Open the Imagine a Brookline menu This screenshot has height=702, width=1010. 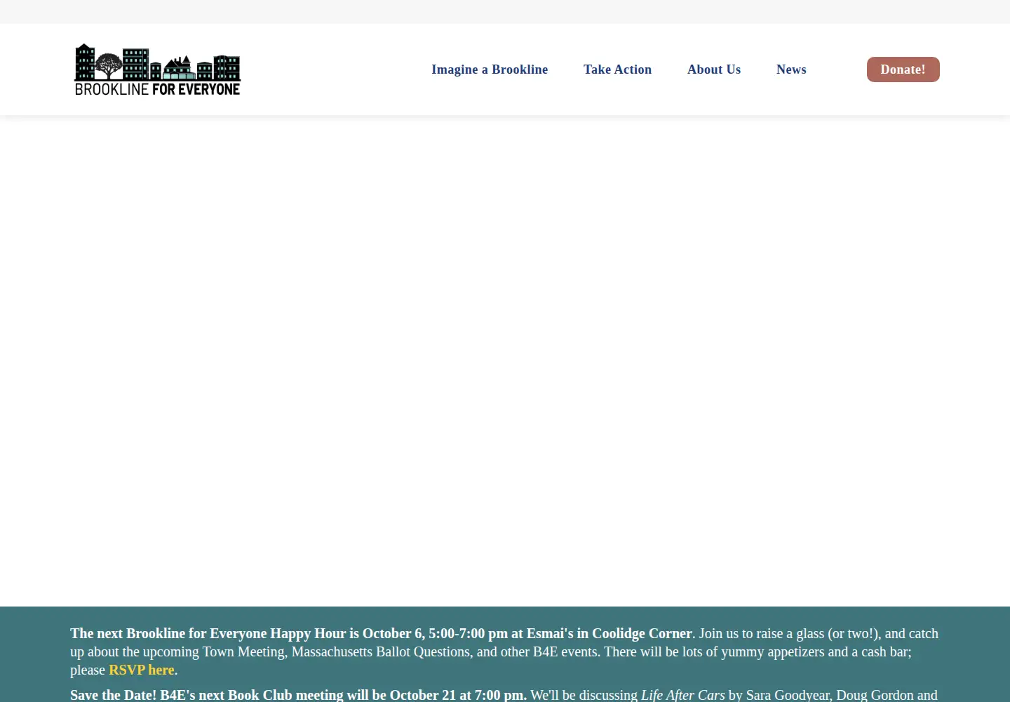tap(490, 69)
